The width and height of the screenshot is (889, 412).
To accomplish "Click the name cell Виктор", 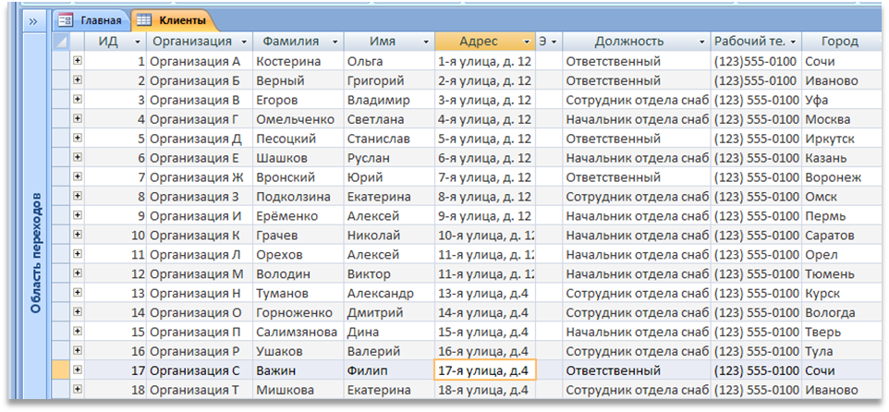I will 389,273.
